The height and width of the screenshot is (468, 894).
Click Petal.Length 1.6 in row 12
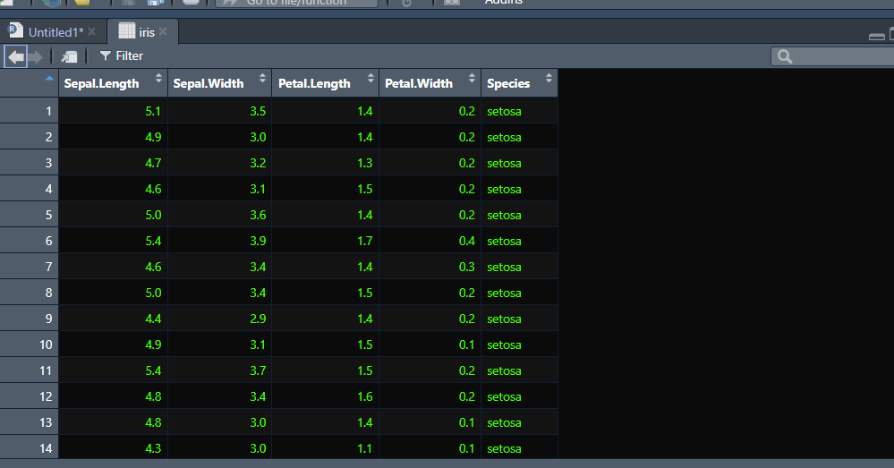coord(365,396)
